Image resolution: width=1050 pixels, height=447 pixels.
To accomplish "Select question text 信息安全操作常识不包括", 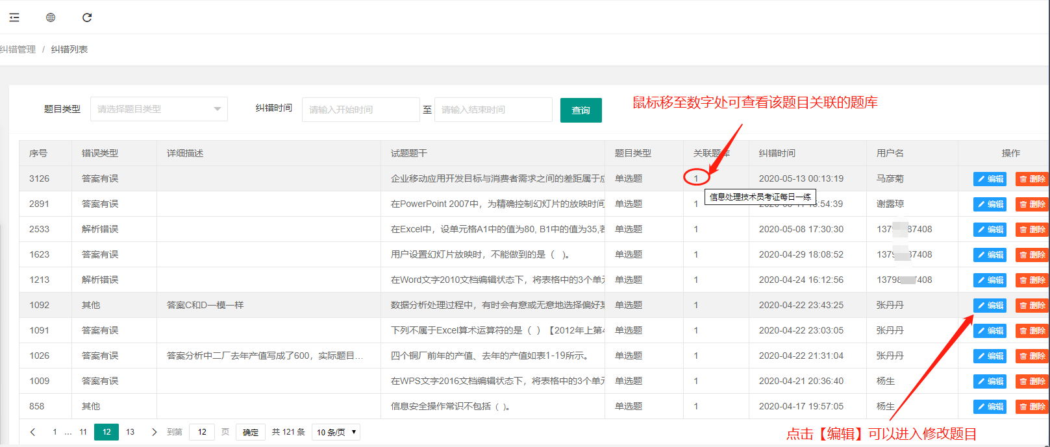I will [x=451, y=406].
